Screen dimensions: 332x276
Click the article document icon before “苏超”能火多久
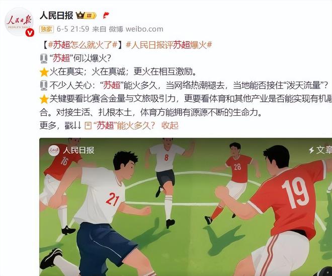(x=88, y=126)
